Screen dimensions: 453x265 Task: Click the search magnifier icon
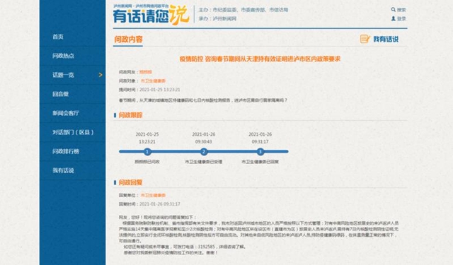pyautogui.click(x=394, y=9)
